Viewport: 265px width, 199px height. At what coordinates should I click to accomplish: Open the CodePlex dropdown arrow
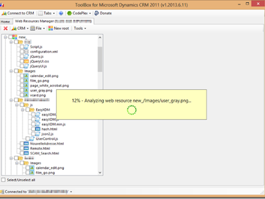[90, 13]
